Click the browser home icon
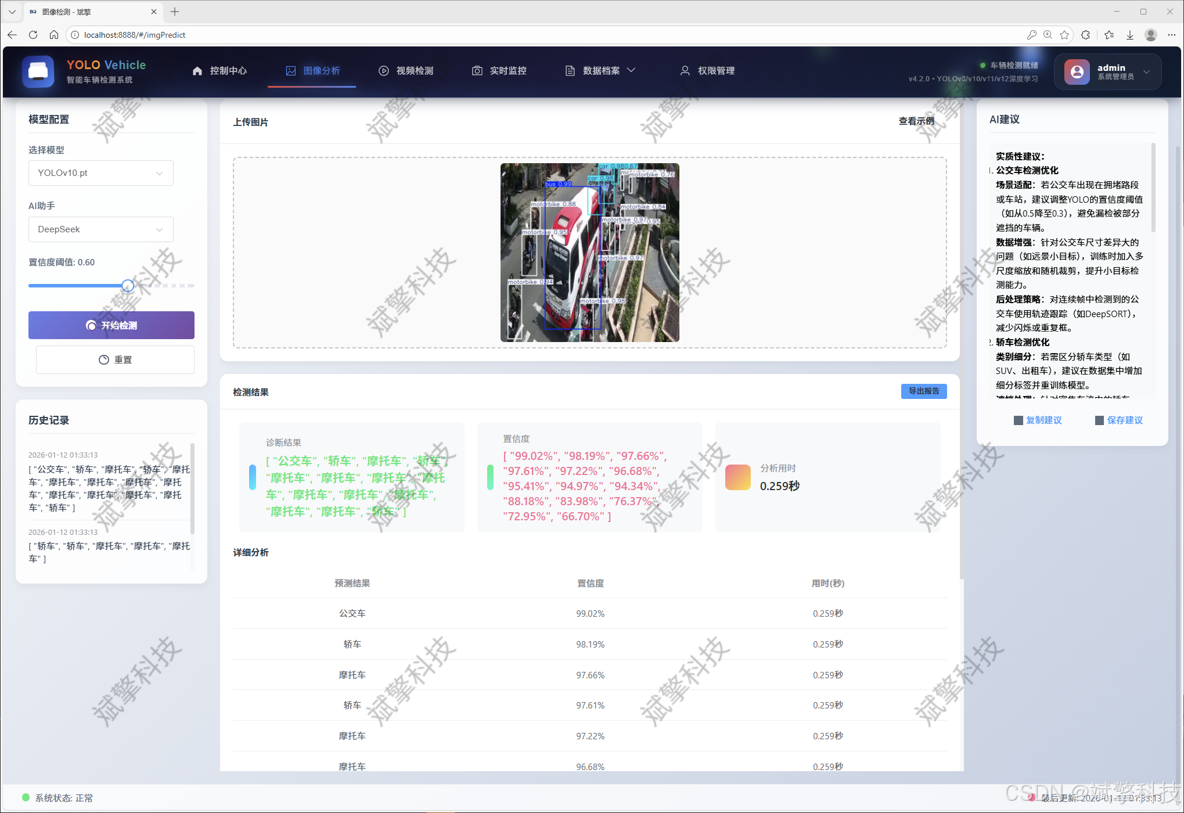This screenshot has width=1184, height=813. point(54,35)
